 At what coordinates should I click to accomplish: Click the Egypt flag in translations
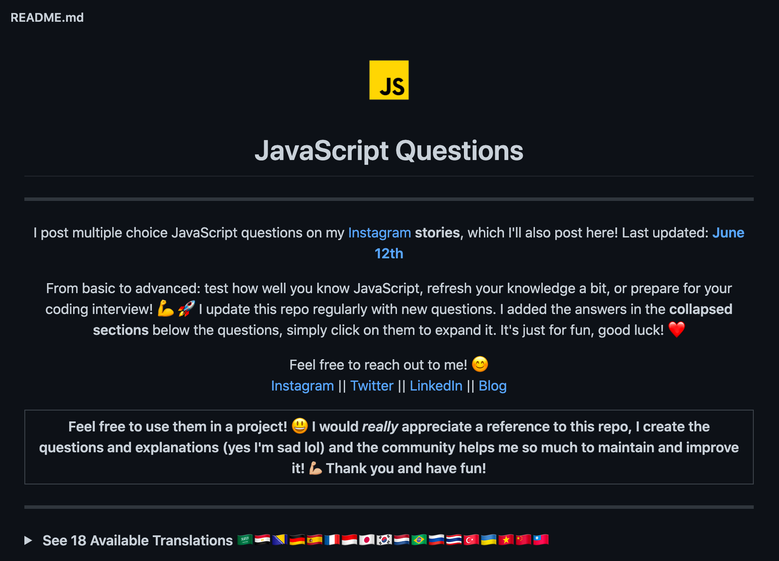262,540
